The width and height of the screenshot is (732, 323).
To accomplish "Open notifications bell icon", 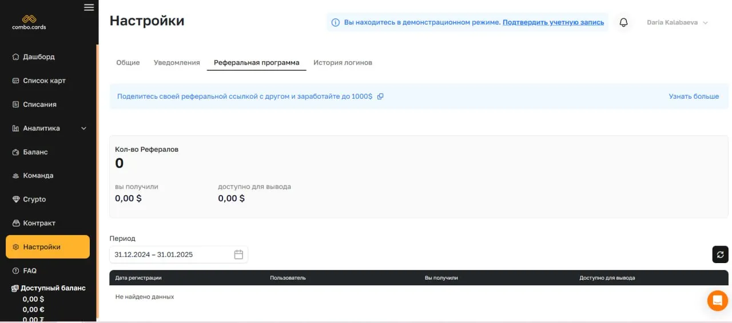I will (623, 22).
